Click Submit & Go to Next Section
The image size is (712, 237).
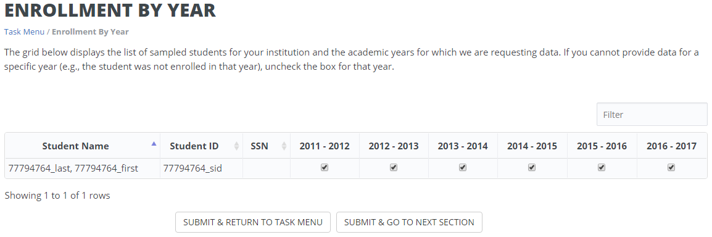pyautogui.click(x=409, y=222)
